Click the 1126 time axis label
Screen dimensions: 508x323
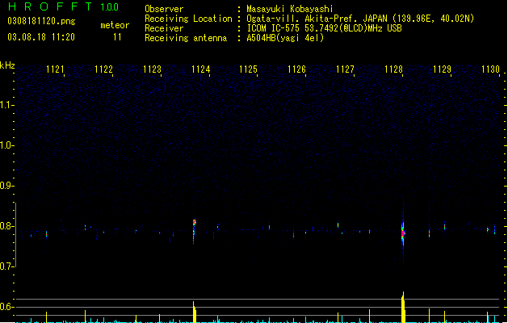[296, 69]
